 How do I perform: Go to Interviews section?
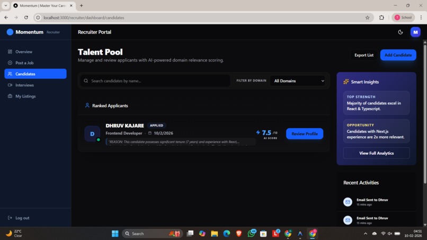35,85
